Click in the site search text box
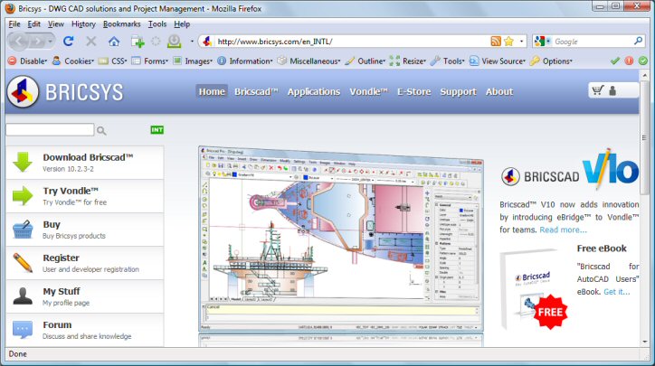The height and width of the screenshot is (366, 655). [x=50, y=130]
